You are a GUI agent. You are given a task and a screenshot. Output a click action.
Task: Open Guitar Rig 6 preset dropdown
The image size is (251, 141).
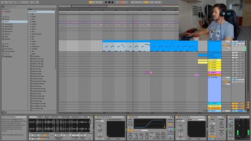tap(198, 119)
